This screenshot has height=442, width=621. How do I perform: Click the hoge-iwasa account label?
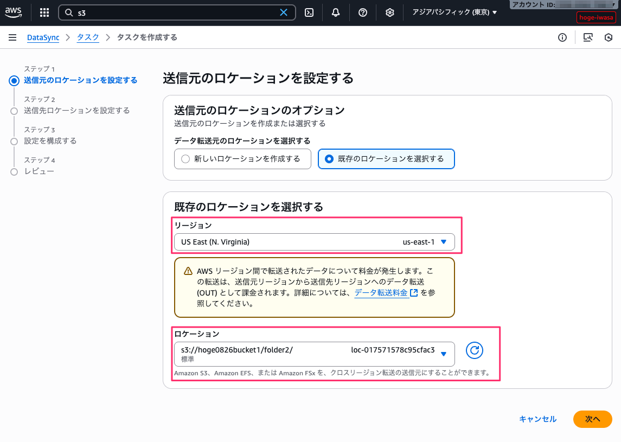[596, 17]
